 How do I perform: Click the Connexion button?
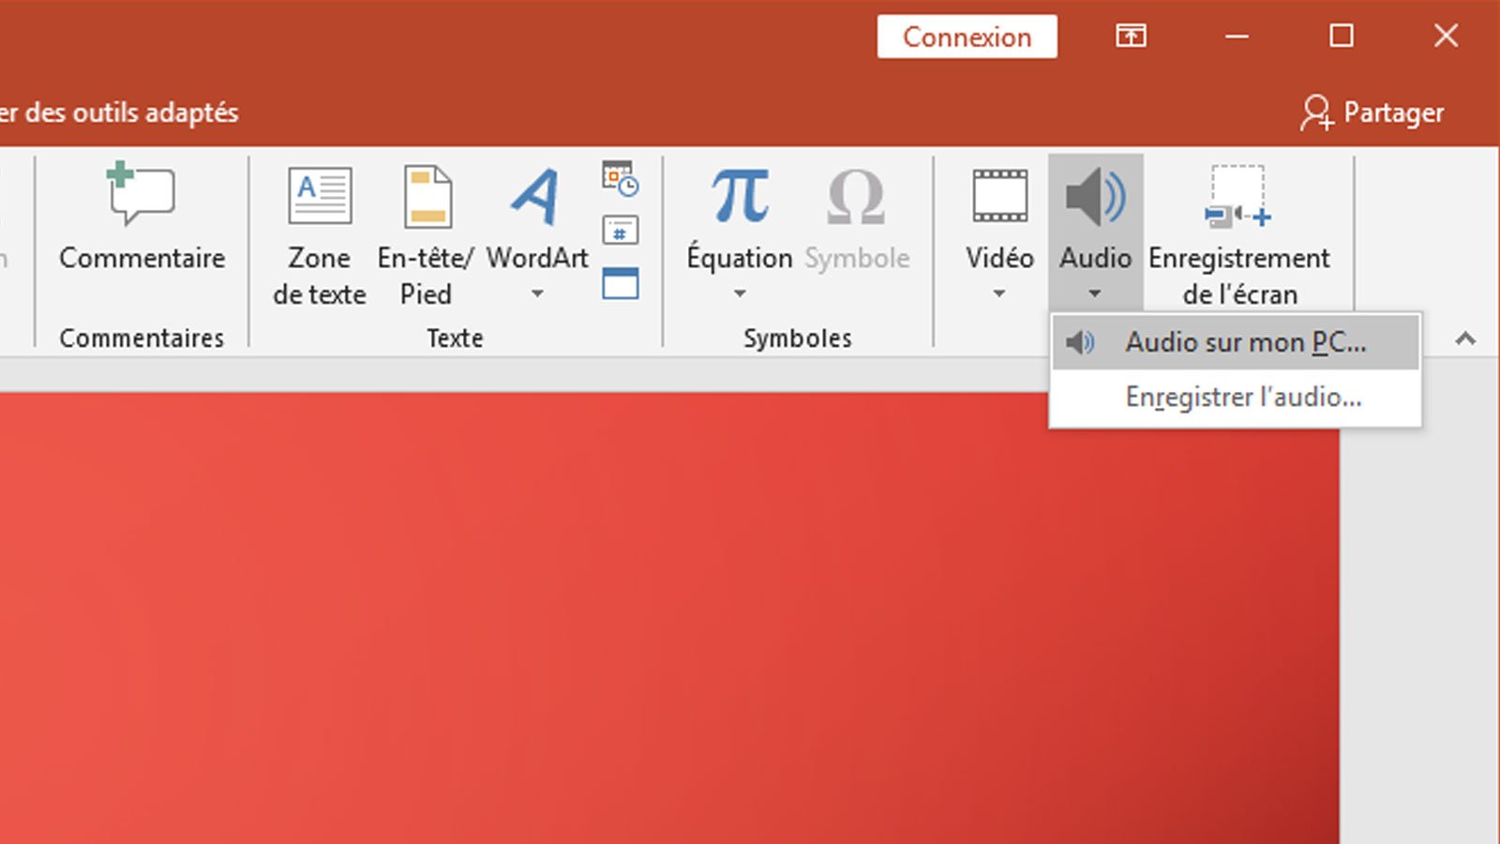pyautogui.click(x=967, y=37)
